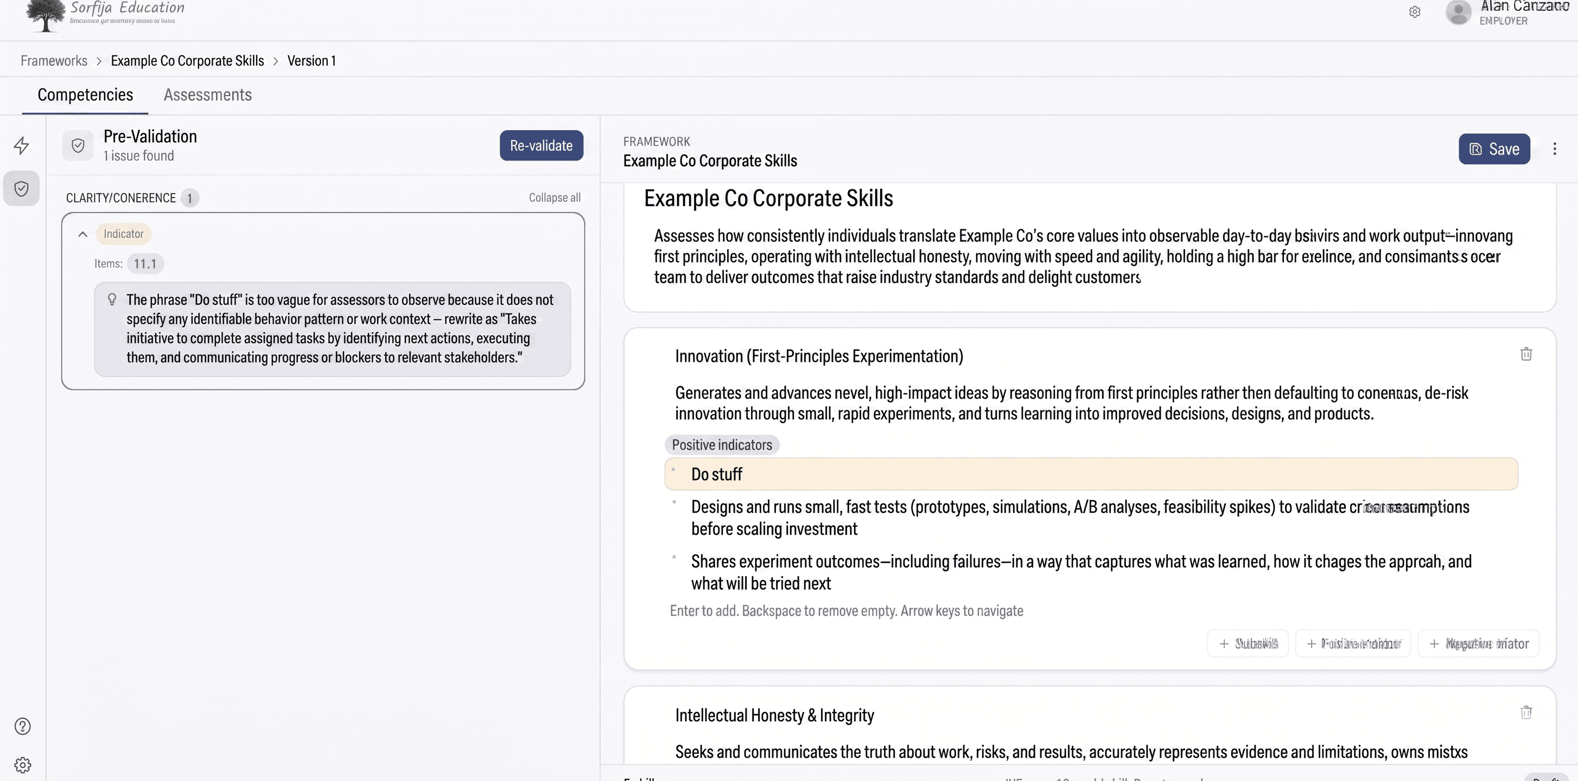The height and width of the screenshot is (781, 1578).
Task: Open help via question mark icon
Action: click(x=23, y=726)
